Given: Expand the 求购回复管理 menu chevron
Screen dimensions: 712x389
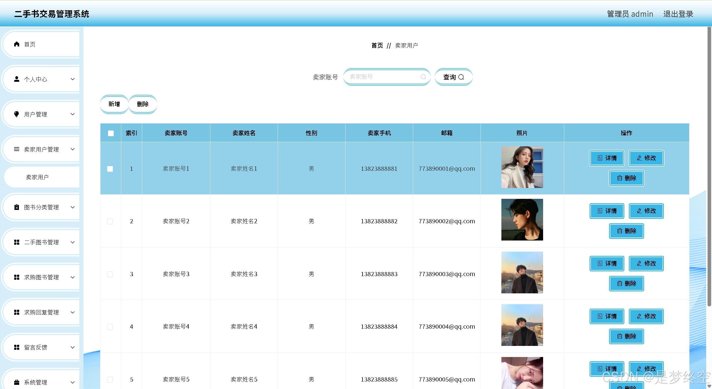Looking at the screenshot, I should pyautogui.click(x=73, y=312).
